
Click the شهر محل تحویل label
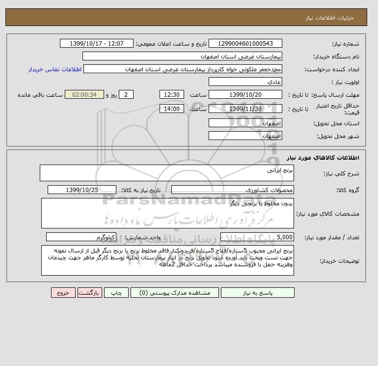[338, 136]
